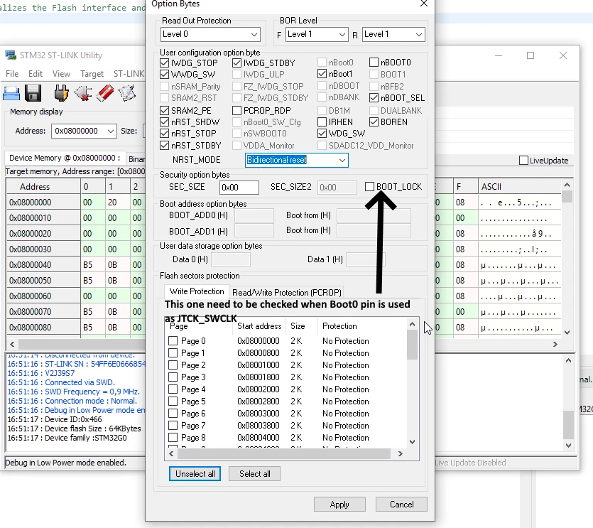
Task: Click the pages list vertical scrollbar thumb
Action: tap(412, 345)
